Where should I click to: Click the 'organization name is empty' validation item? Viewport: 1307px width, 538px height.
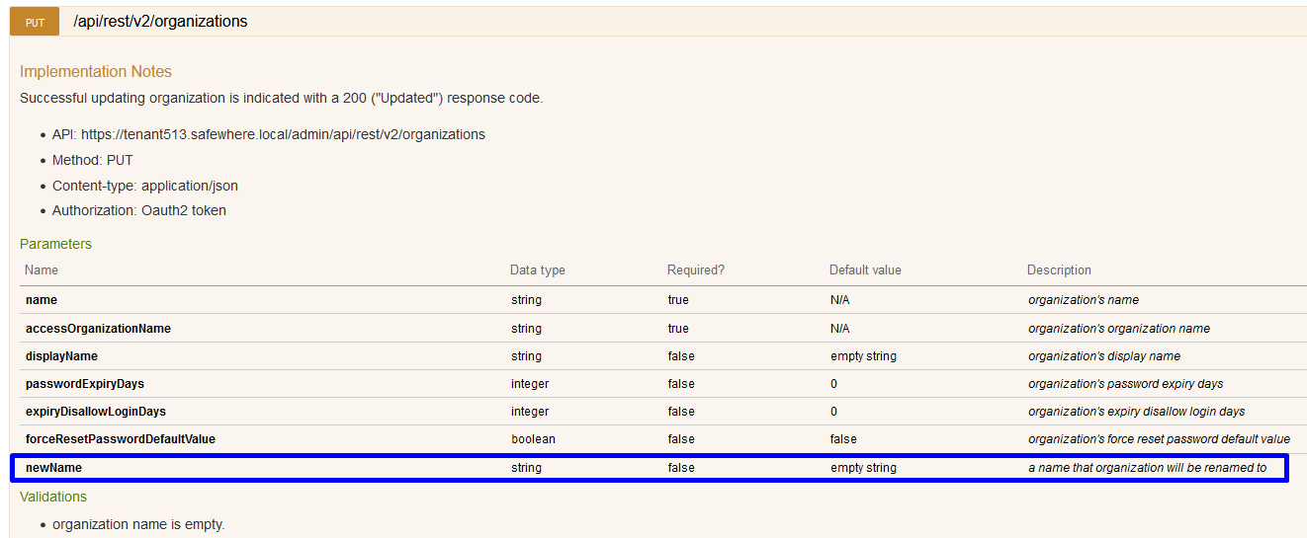(138, 524)
